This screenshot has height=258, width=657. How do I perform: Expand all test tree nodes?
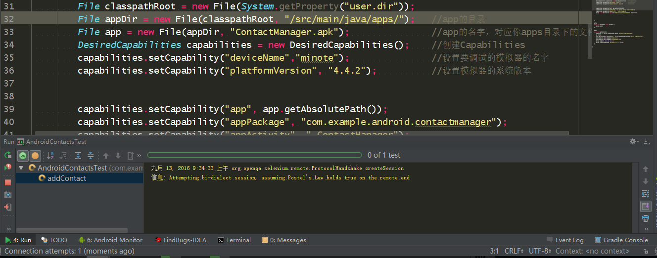(78, 156)
